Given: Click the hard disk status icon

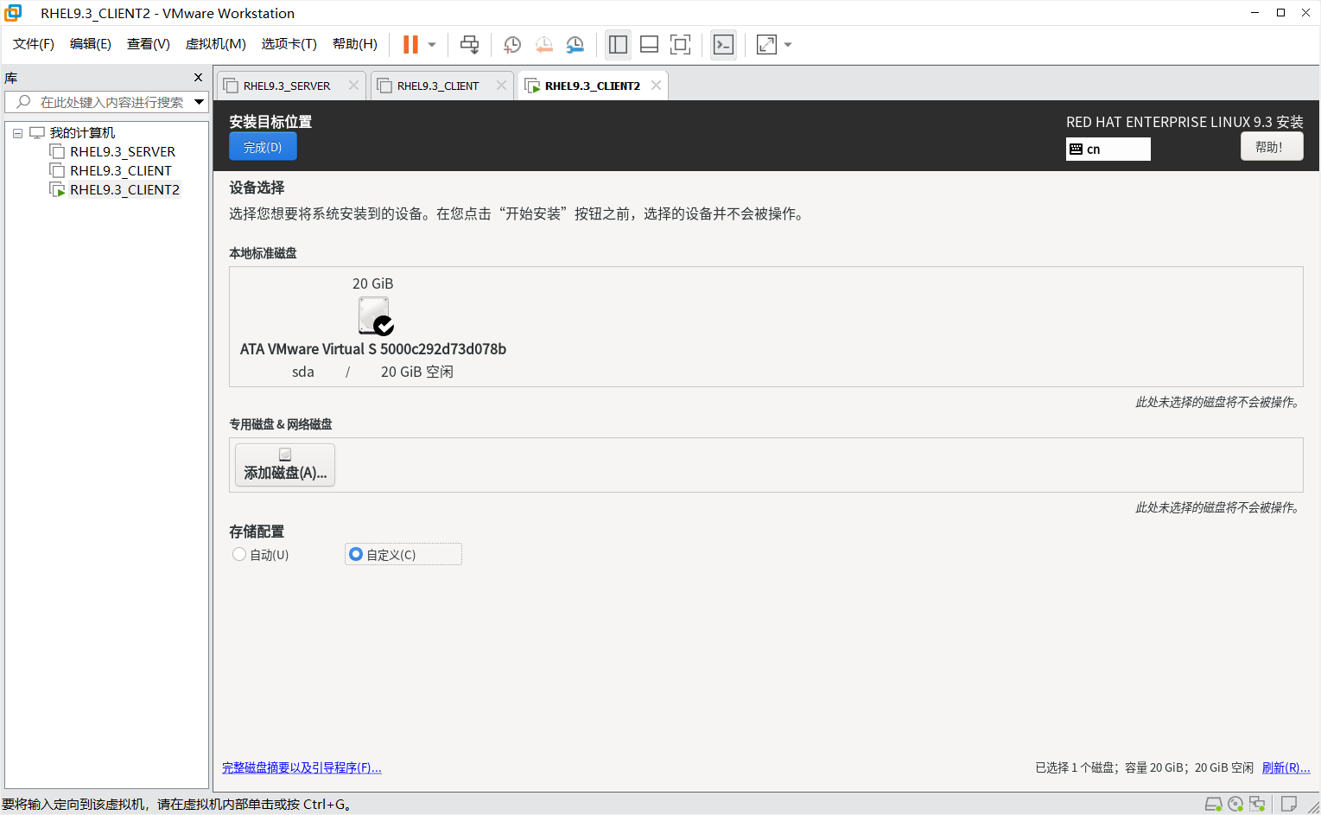Looking at the screenshot, I should (1213, 805).
